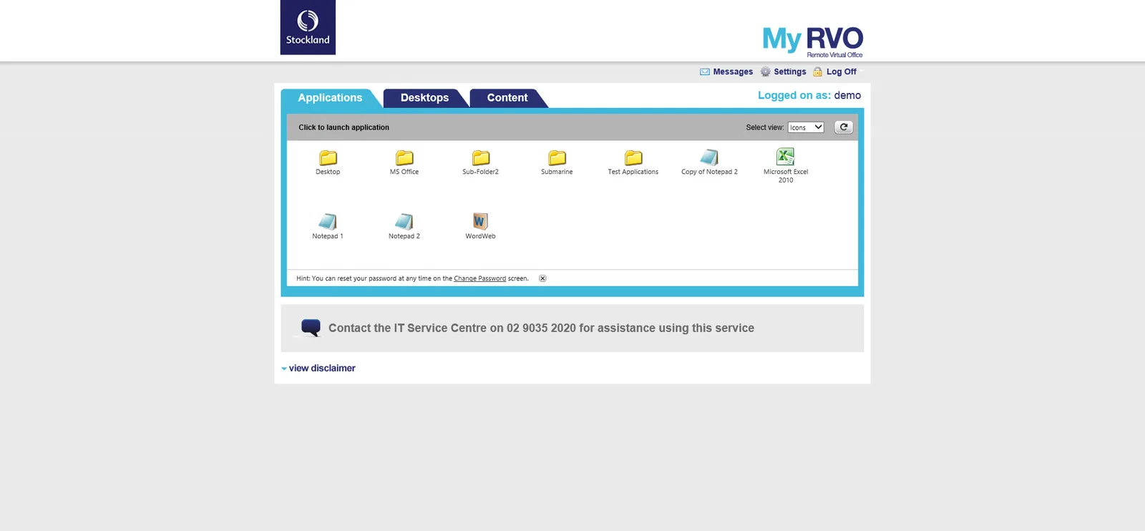1145x531 pixels.
Task: Launch Copy of Notepad 2
Action: click(x=709, y=157)
